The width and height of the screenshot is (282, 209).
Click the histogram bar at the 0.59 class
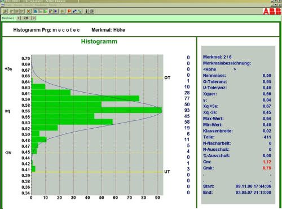pos(85,98)
